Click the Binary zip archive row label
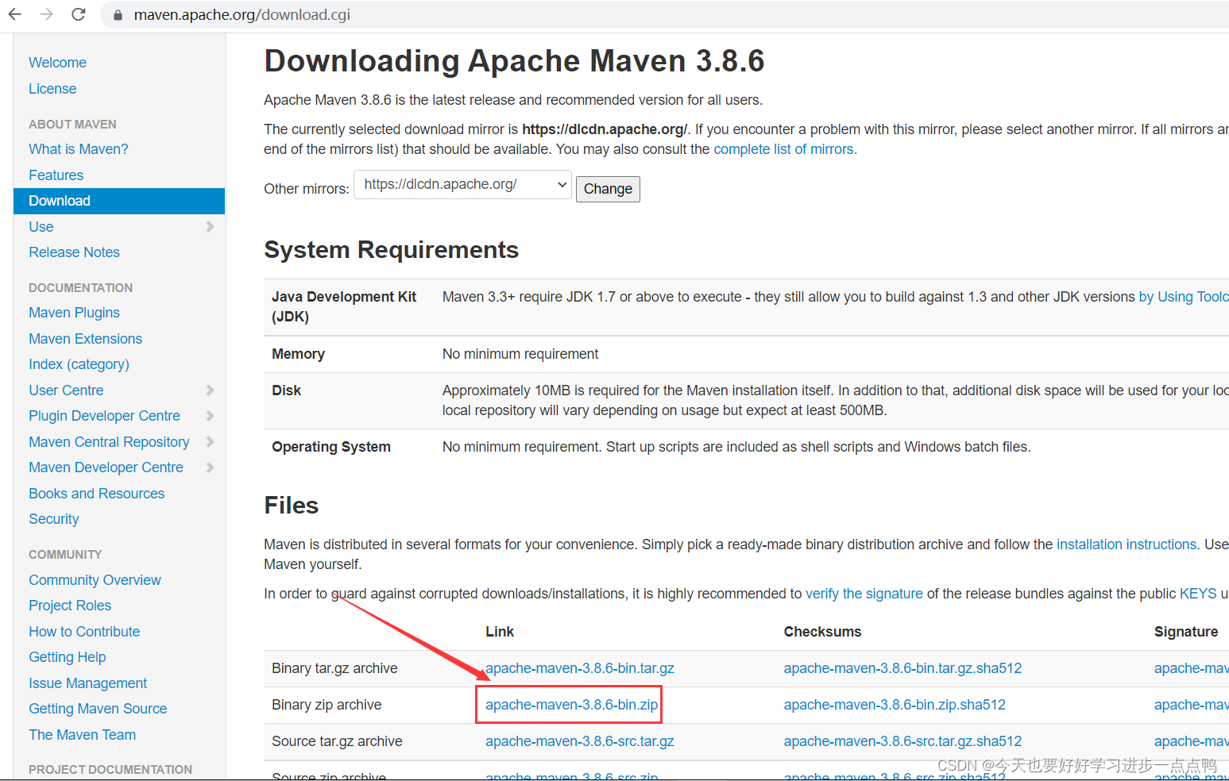 click(327, 705)
